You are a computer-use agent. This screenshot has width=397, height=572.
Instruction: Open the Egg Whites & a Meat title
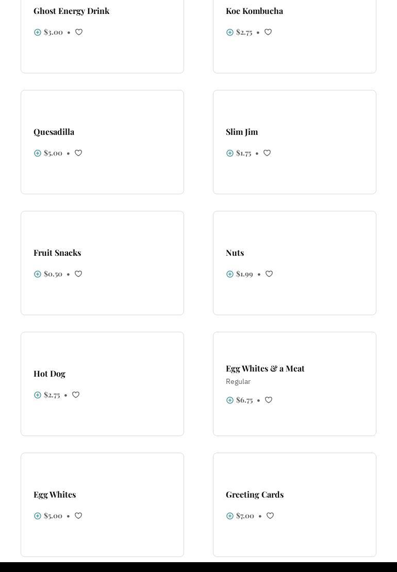tap(265, 368)
